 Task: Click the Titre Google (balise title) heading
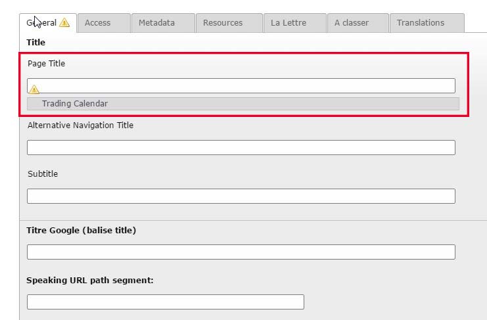point(81,230)
